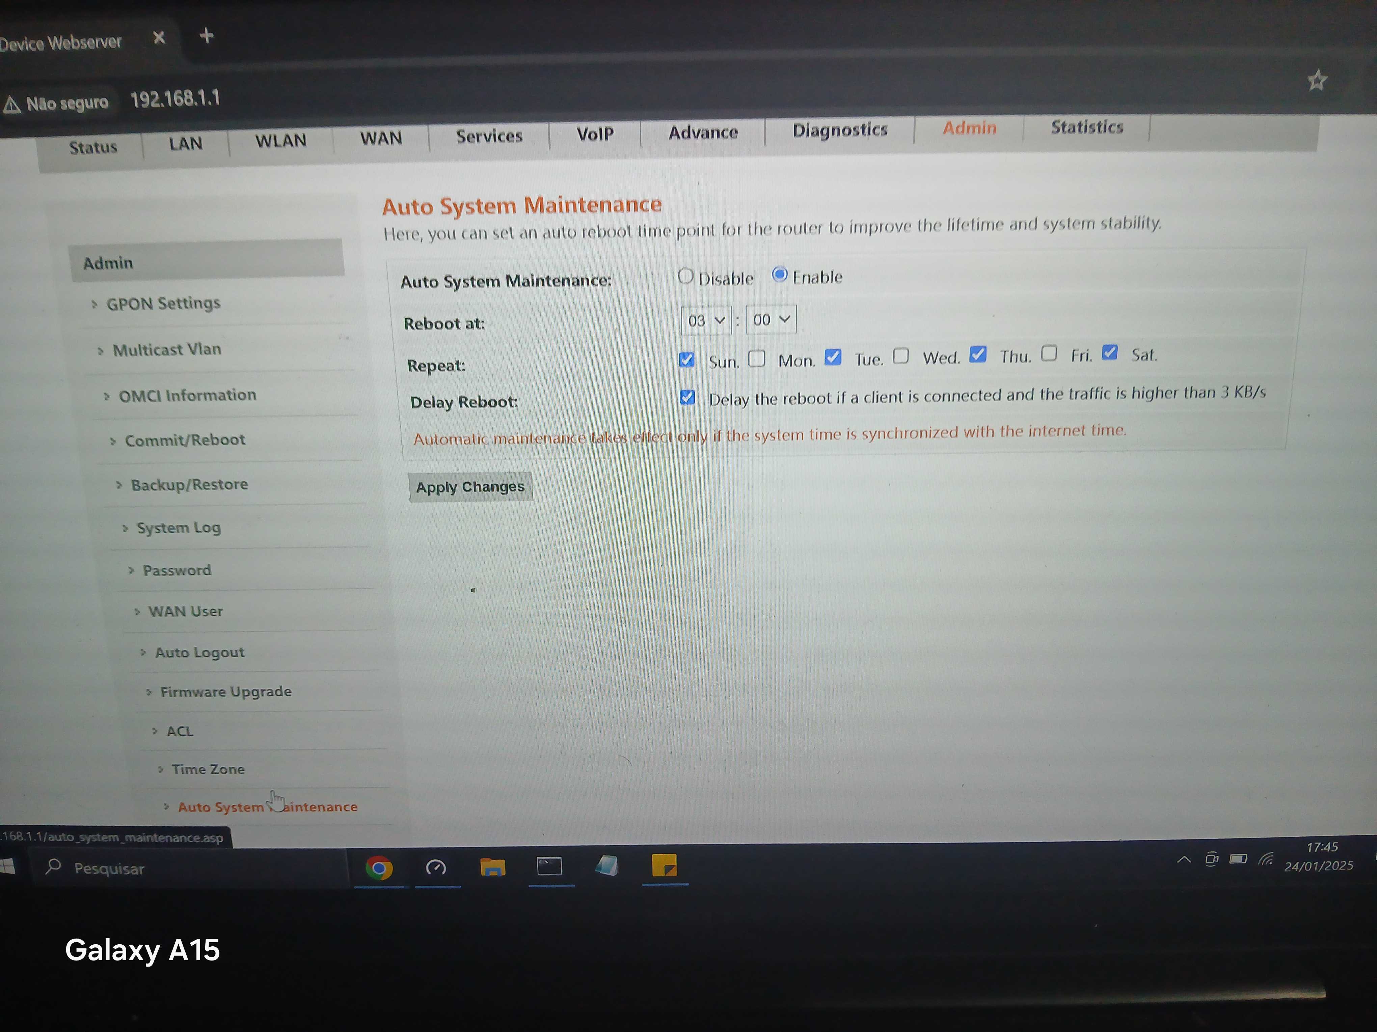The width and height of the screenshot is (1377, 1032).
Task: Click the Chrome taskbar icon
Action: pos(378,867)
